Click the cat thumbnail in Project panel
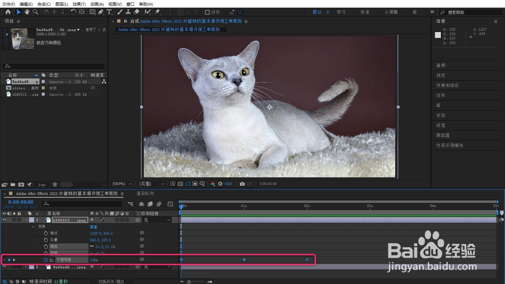The image size is (505, 284). coord(18,39)
